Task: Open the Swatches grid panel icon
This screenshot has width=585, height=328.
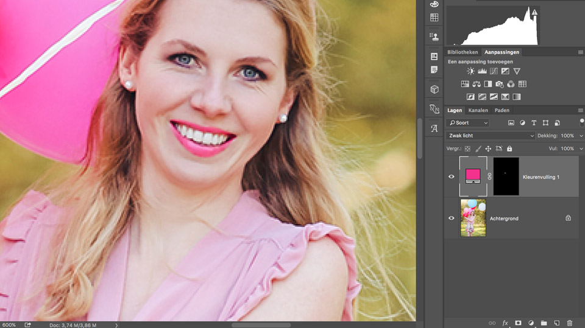Action: pyautogui.click(x=434, y=18)
